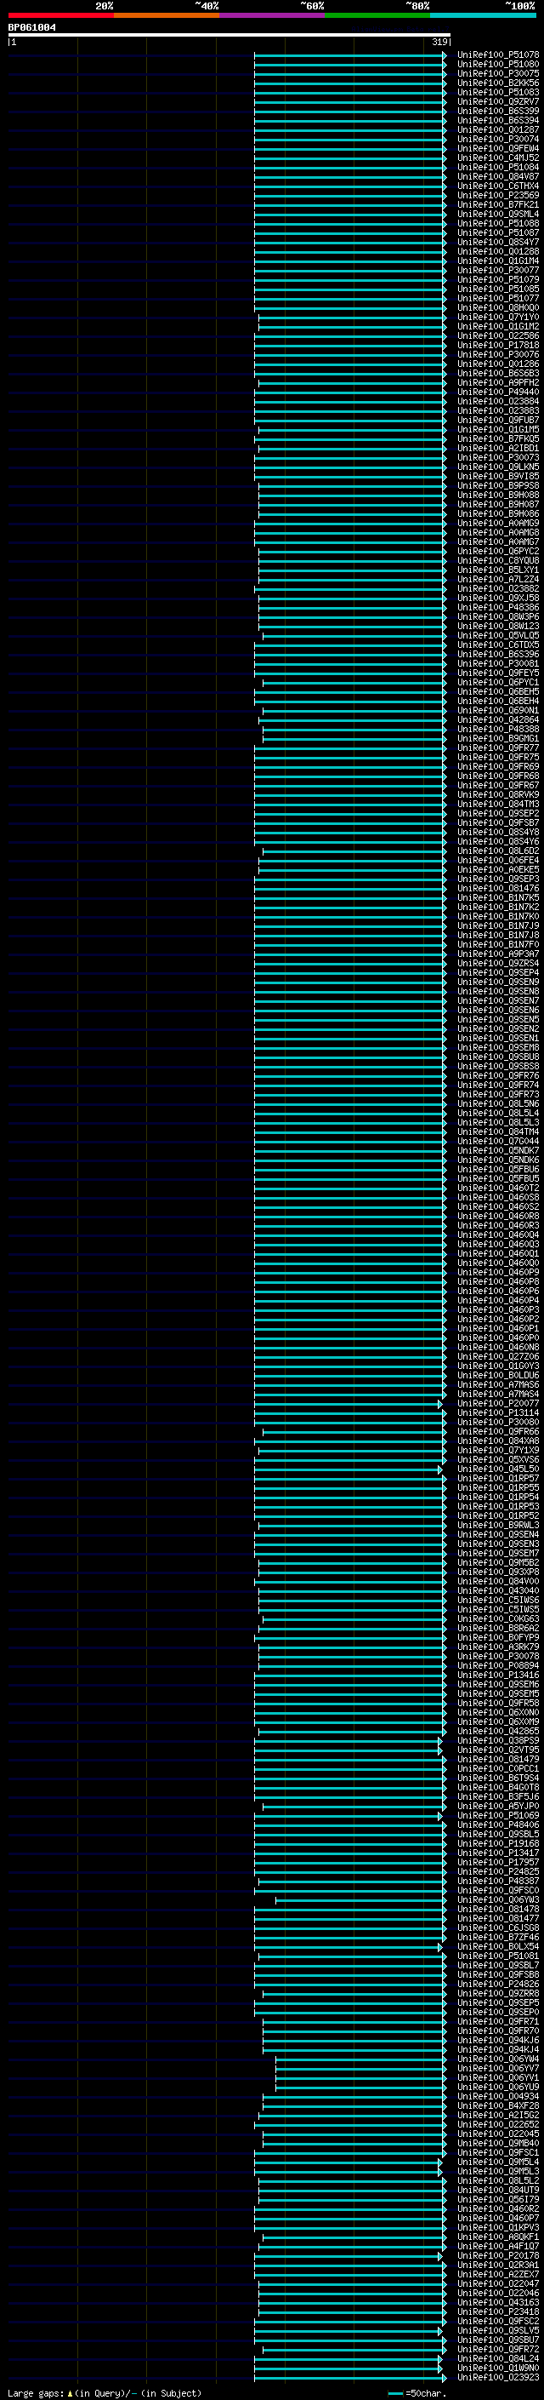Screen dimensions: 544x2400
Task: Open hit UniRef100_P51078
Action: pyautogui.click(x=498, y=55)
